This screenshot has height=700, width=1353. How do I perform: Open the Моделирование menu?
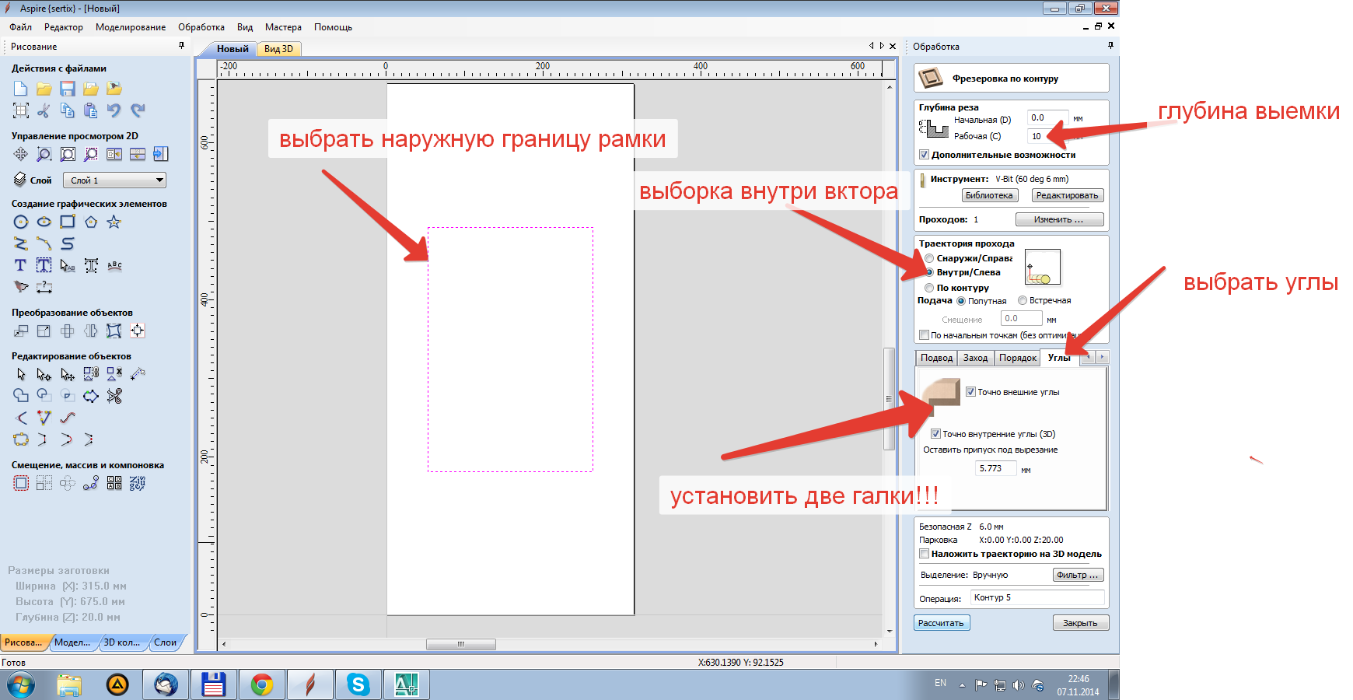pos(131,27)
